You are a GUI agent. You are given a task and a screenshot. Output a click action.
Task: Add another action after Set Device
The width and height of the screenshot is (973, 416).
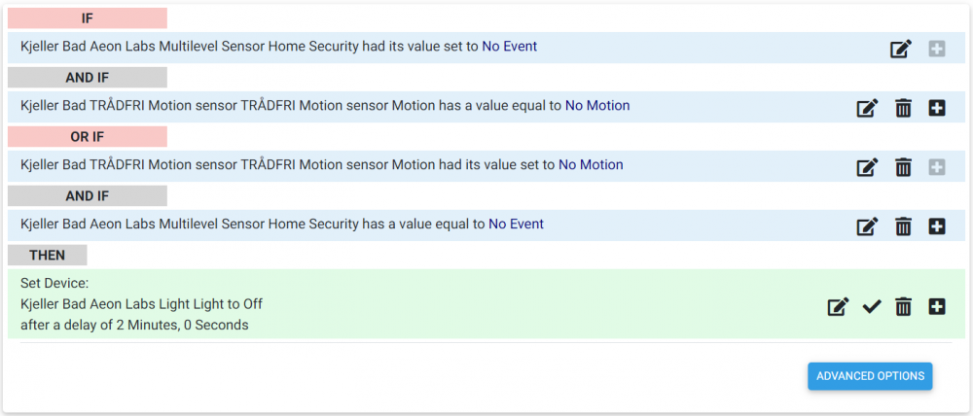(937, 307)
